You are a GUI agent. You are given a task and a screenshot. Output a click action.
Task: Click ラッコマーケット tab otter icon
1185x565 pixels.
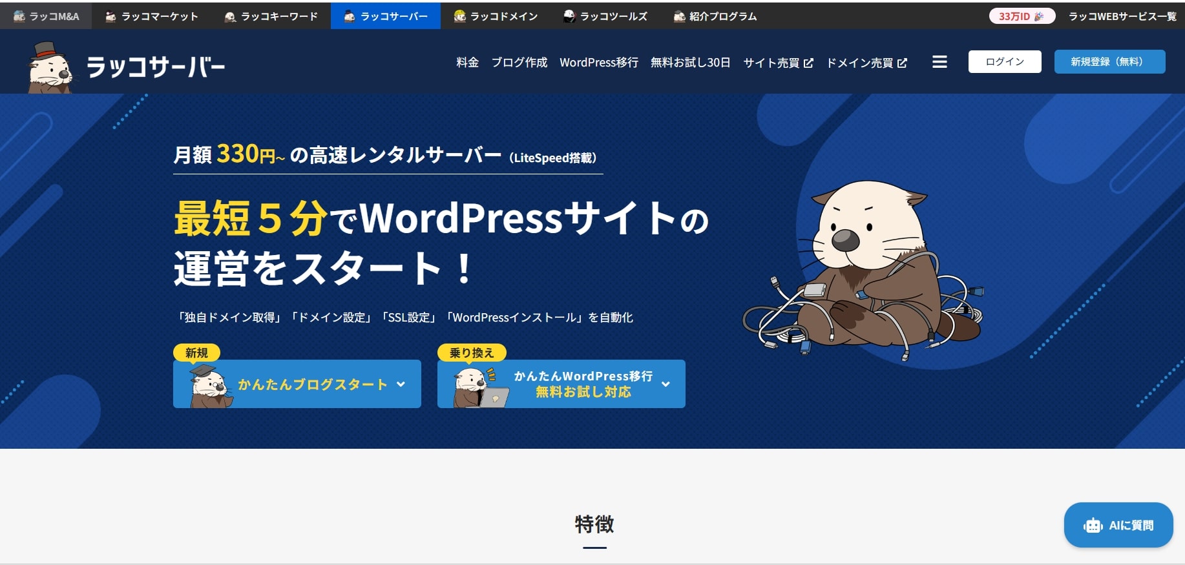[111, 16]
